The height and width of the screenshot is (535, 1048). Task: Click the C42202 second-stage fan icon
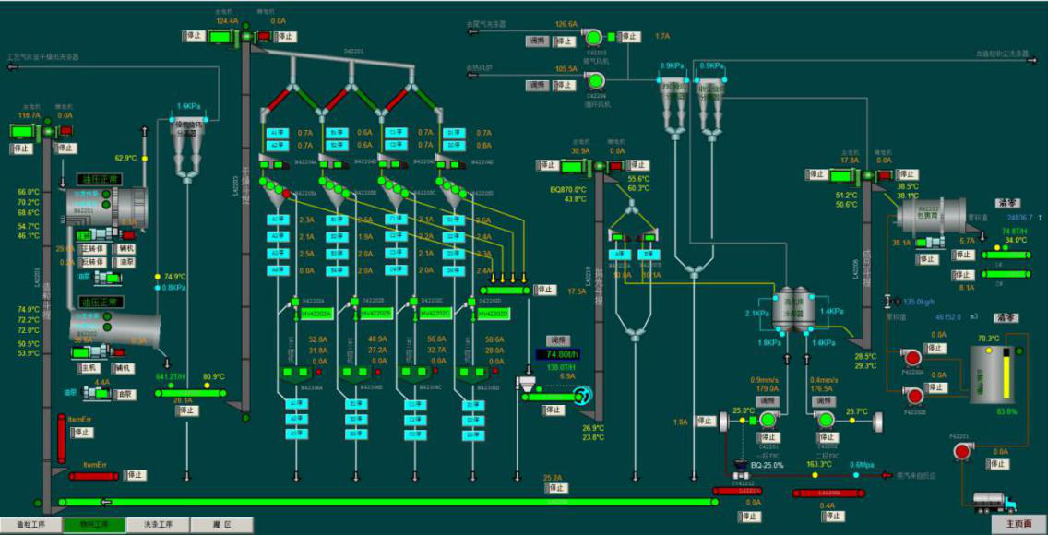click(x=826, y=420)
